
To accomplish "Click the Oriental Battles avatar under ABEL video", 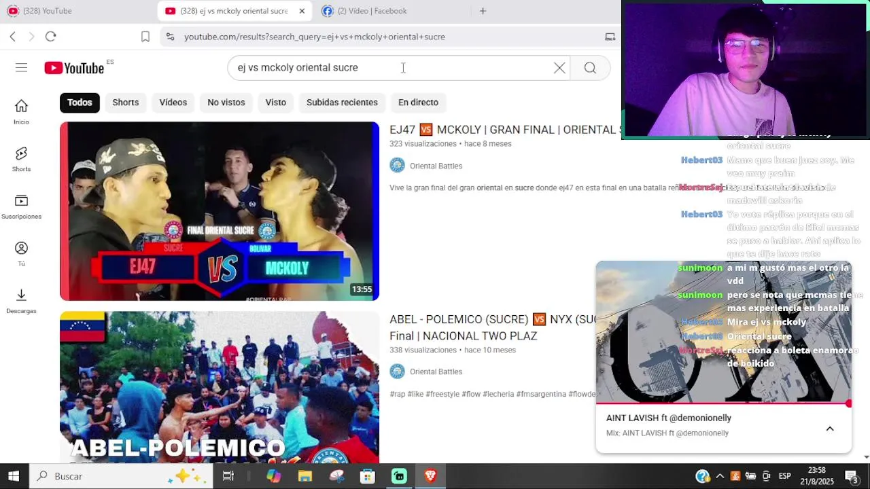I will 397,372.
